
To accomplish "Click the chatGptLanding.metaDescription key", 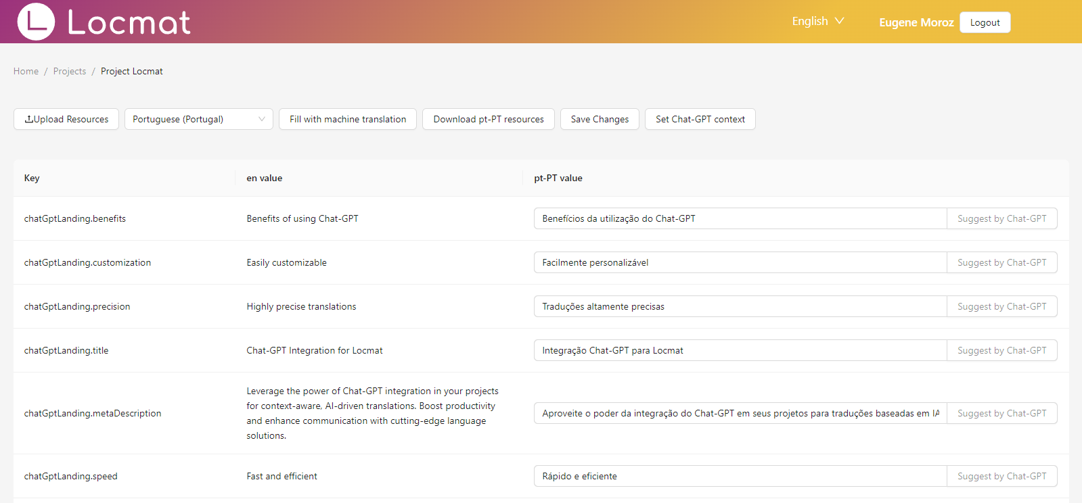I will [x=93, y=413].
